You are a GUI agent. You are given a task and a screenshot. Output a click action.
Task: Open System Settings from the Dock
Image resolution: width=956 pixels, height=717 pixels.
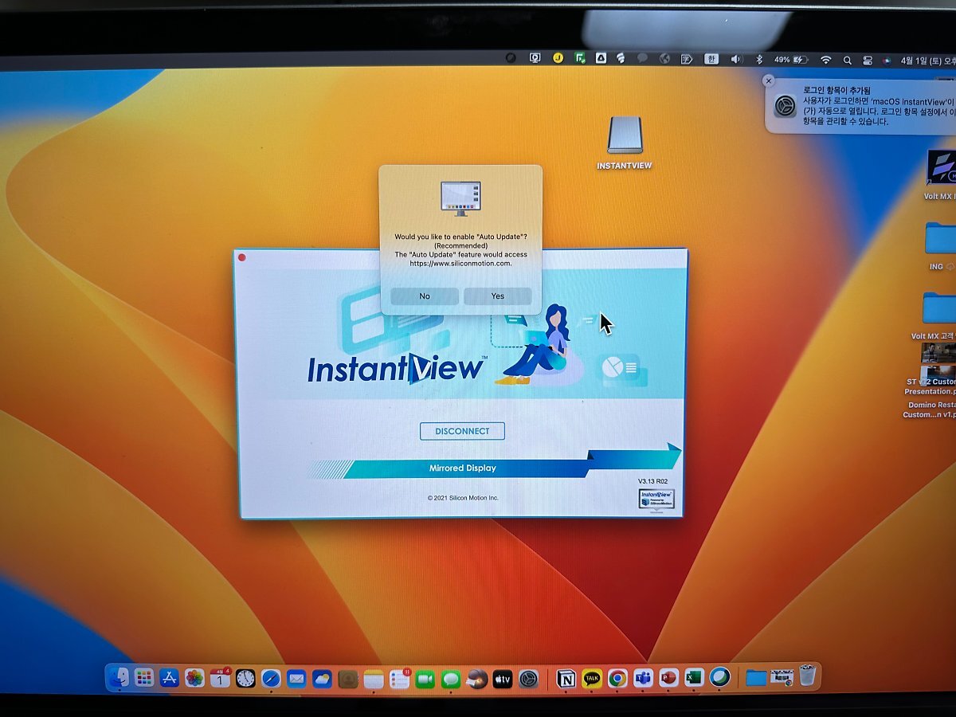pyautogui.click(x=528, y=680)
